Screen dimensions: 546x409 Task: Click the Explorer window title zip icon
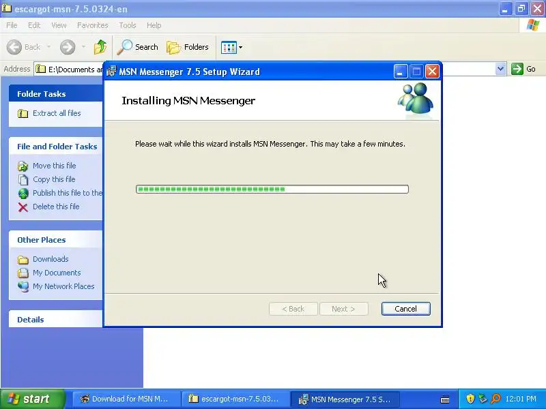point(7,8)
